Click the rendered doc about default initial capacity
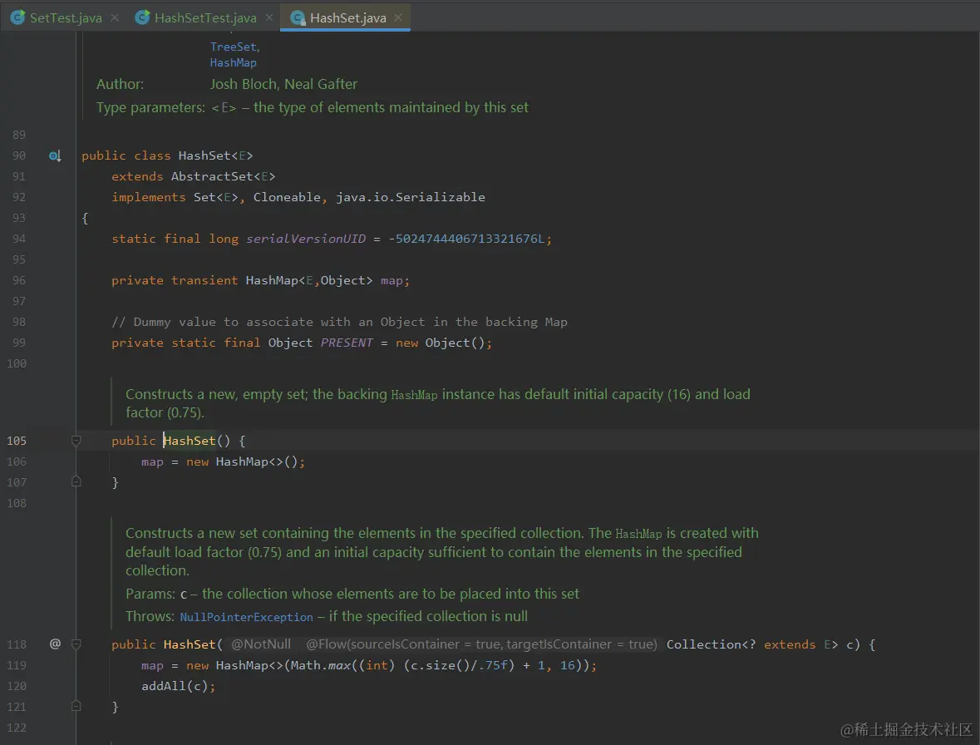980x745 pixels. point(437,403)
